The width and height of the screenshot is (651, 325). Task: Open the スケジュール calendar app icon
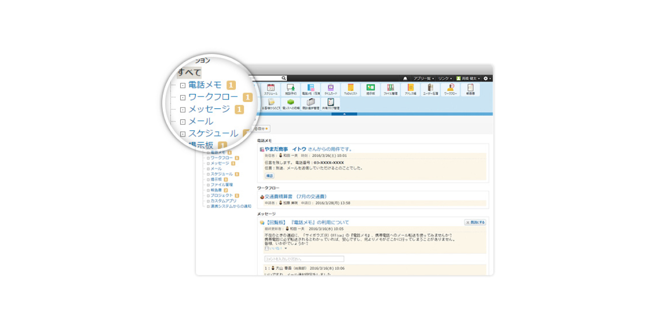tap(270, 89)
